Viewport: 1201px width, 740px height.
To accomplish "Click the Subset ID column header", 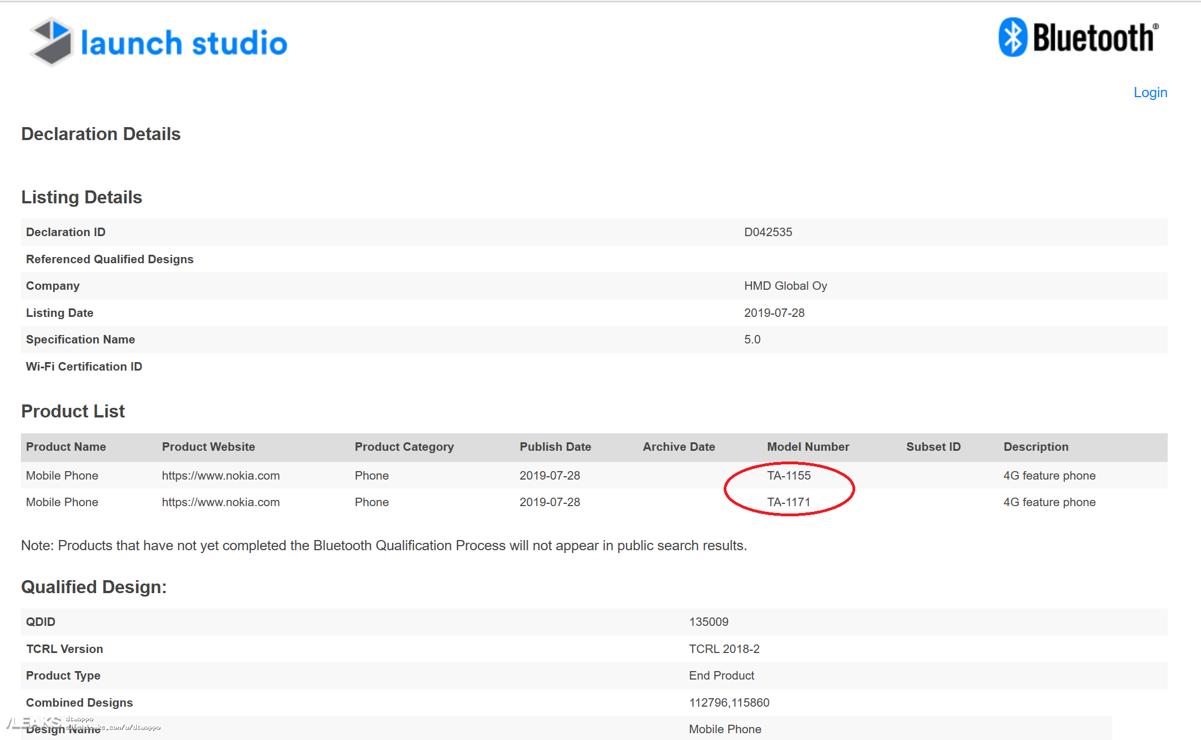I will [x=933, y=447].
